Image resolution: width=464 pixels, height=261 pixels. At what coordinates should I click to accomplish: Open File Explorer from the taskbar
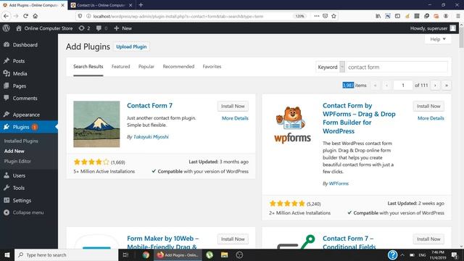point(224,254)
